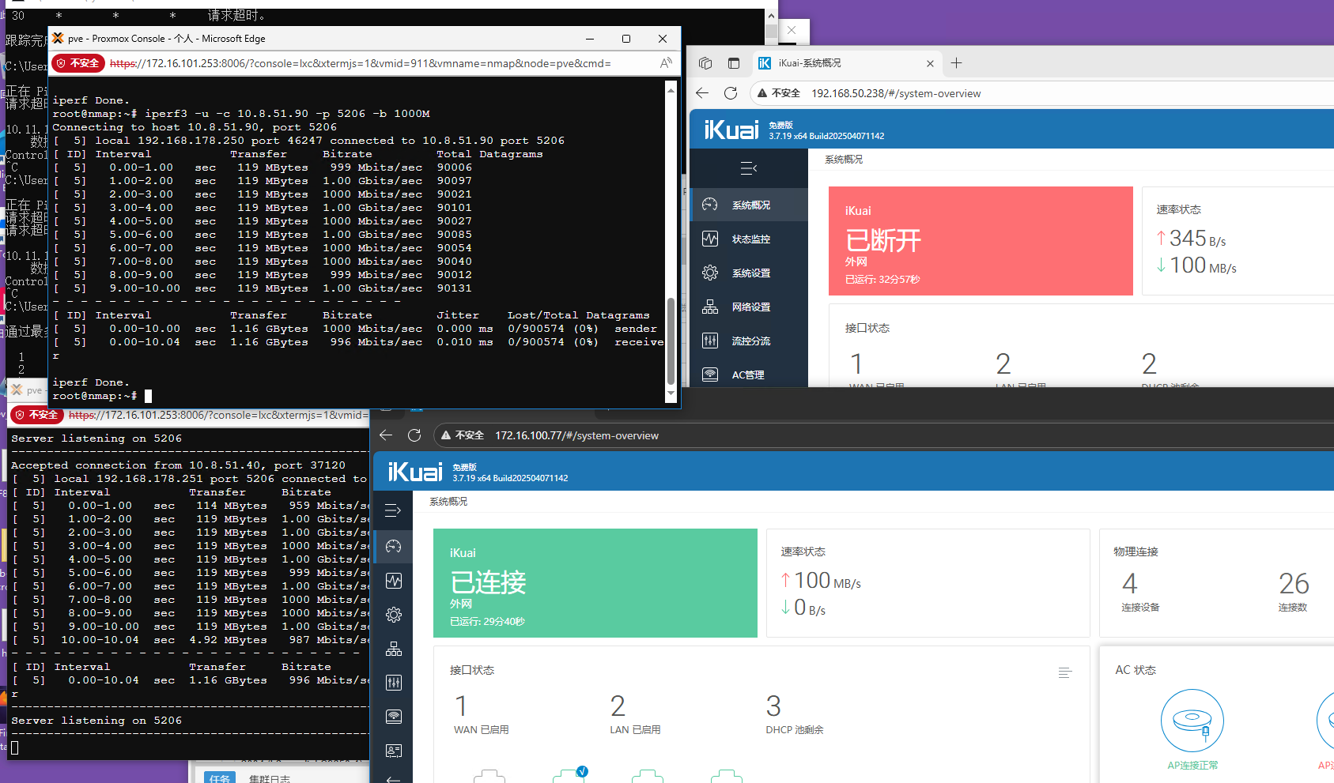1334x783 pixels.
Task: Click scrollbar down arrow in front Proxmox console
Action: point(671,393)
